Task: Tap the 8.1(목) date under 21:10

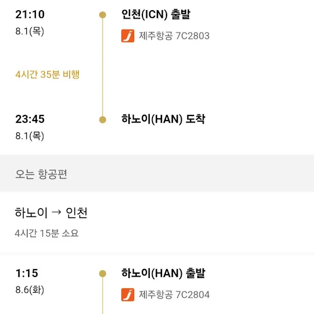Action: [x=30, y=31]
